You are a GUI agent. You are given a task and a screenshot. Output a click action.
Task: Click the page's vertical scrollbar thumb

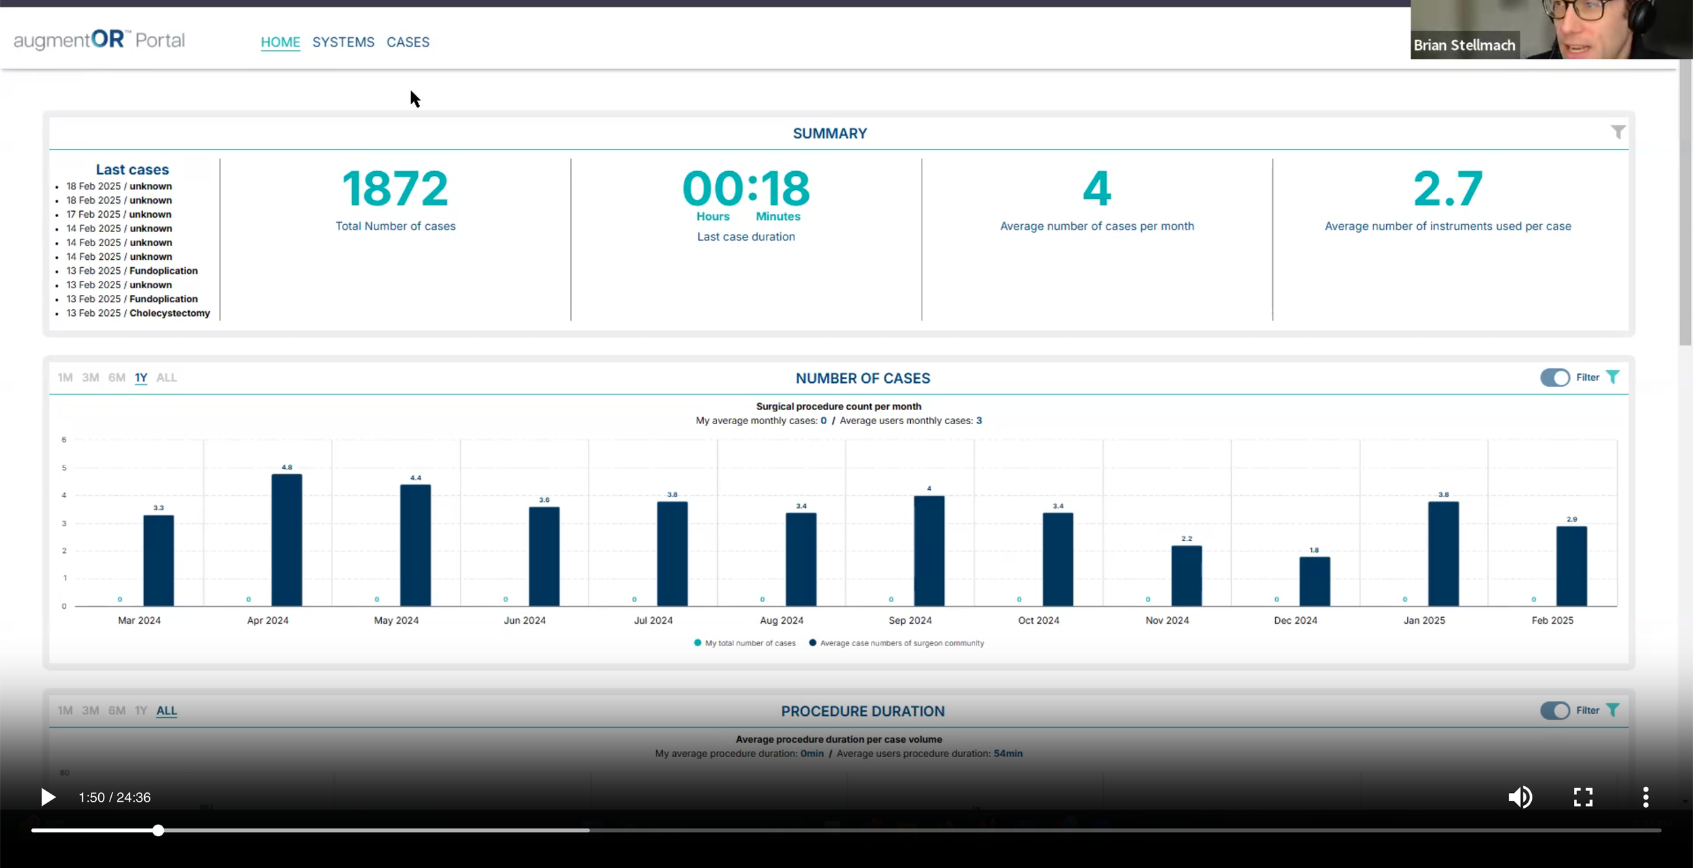point(1685,203)
